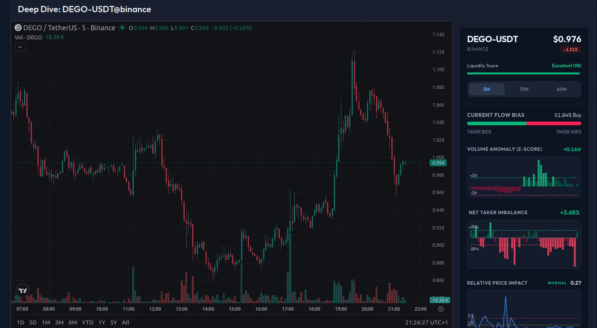This screenshot has height=328, width=597.
Task: Click the YTD range button
Action: [x=87, y=322]
